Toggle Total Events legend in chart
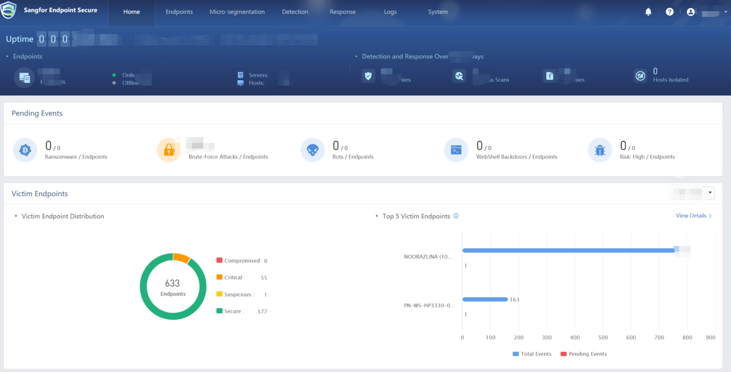The height and width of the screenshot is (372, 731). click(x=532, y=354)
